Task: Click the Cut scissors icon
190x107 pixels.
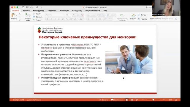Action: point(20,14)
